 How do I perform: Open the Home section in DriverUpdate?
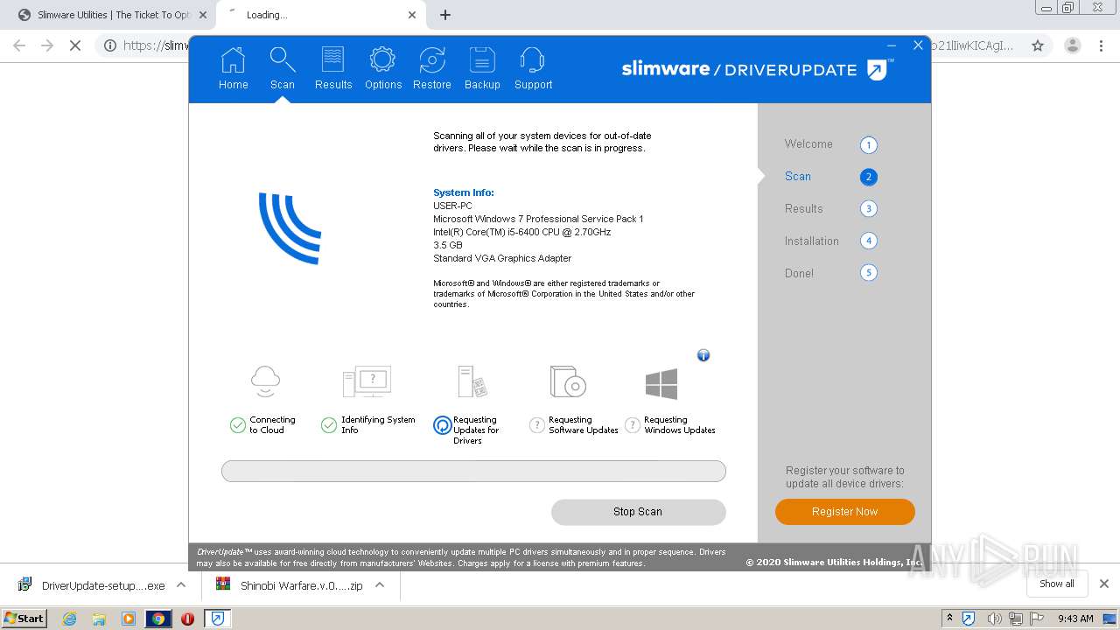(233, 68)
